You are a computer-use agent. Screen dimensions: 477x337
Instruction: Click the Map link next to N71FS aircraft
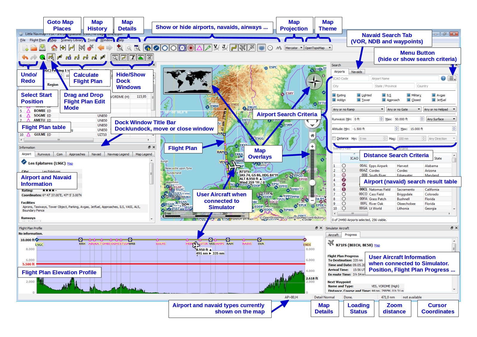tap(377, 245)
